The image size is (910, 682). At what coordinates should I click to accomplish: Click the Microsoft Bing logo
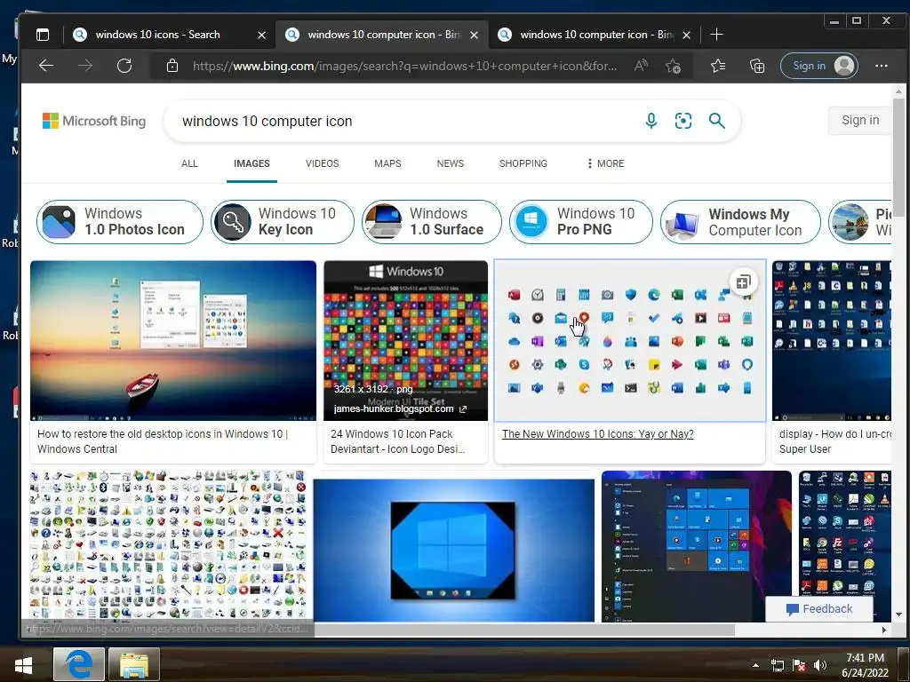pyautogui.click(x=94, y=121)
